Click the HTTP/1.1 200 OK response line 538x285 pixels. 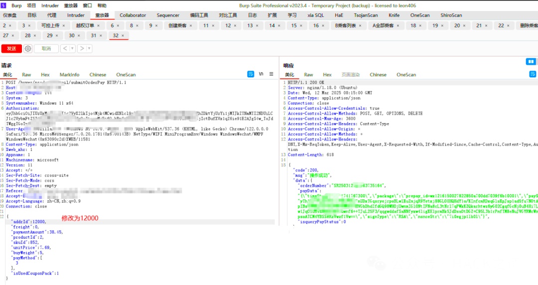(306, 82)
